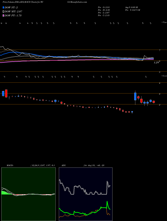This screenshot has width=167, height=221.
Task: Click the 'Pre L: 2.07' low value
Action: [x=104, y=13]
